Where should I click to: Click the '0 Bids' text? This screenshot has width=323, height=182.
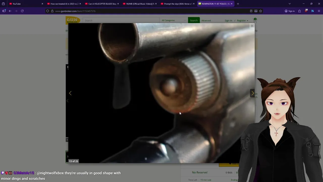[x=229, y=172]
